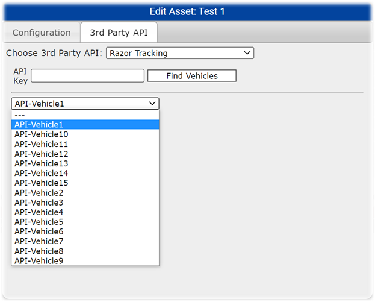Choose API-Vehicle4 option

point(85,212)
